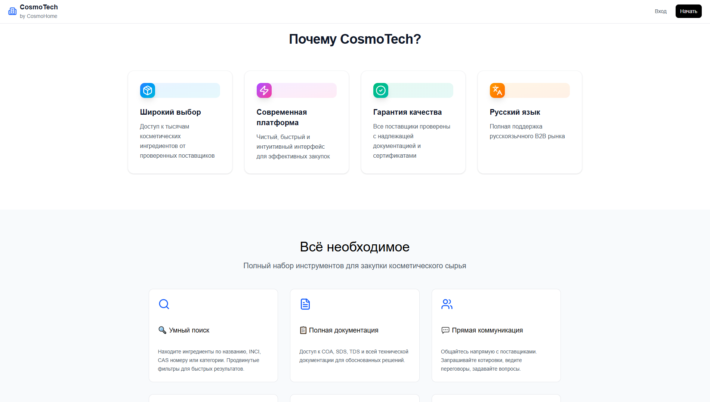The image size is (710, 402).
Task: Click the Почему CosmoTech? section heading
Action: coord(355,39)
